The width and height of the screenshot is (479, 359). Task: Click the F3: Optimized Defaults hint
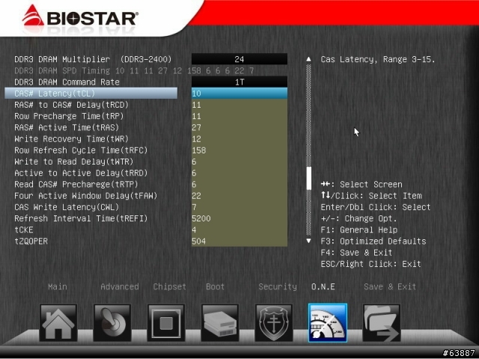click(x=373, y=241)
